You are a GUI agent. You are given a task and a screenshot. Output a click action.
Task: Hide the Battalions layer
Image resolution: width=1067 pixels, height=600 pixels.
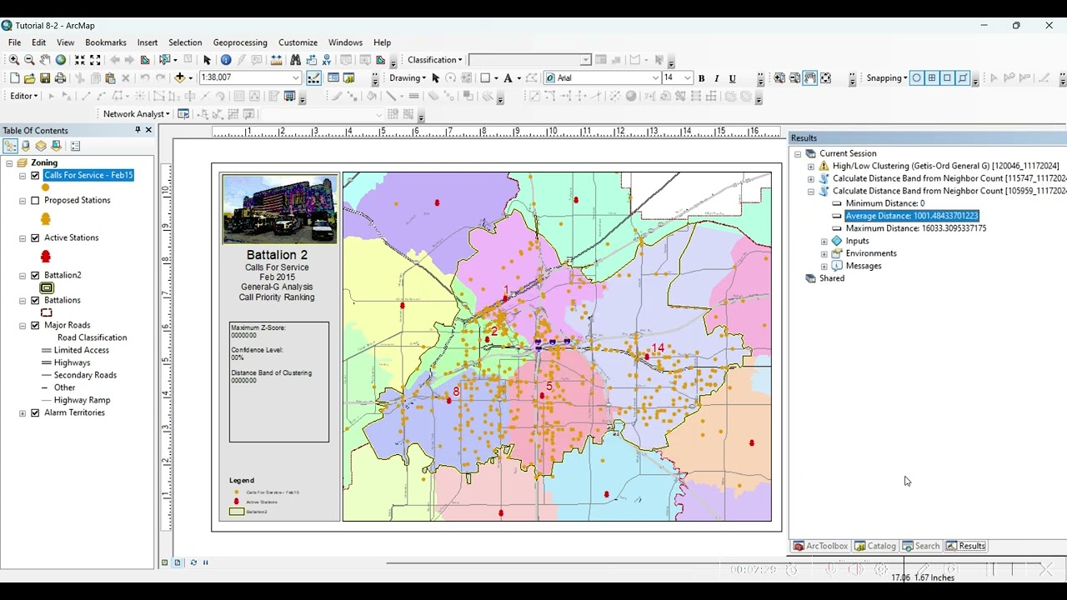(x=35, y=301)
